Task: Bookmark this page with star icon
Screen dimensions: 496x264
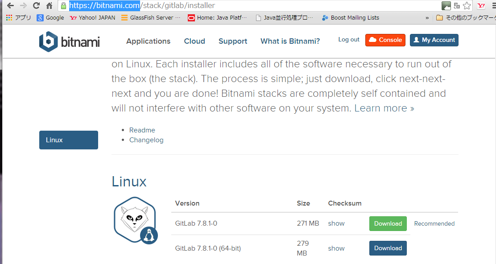Action: point(467,5)
